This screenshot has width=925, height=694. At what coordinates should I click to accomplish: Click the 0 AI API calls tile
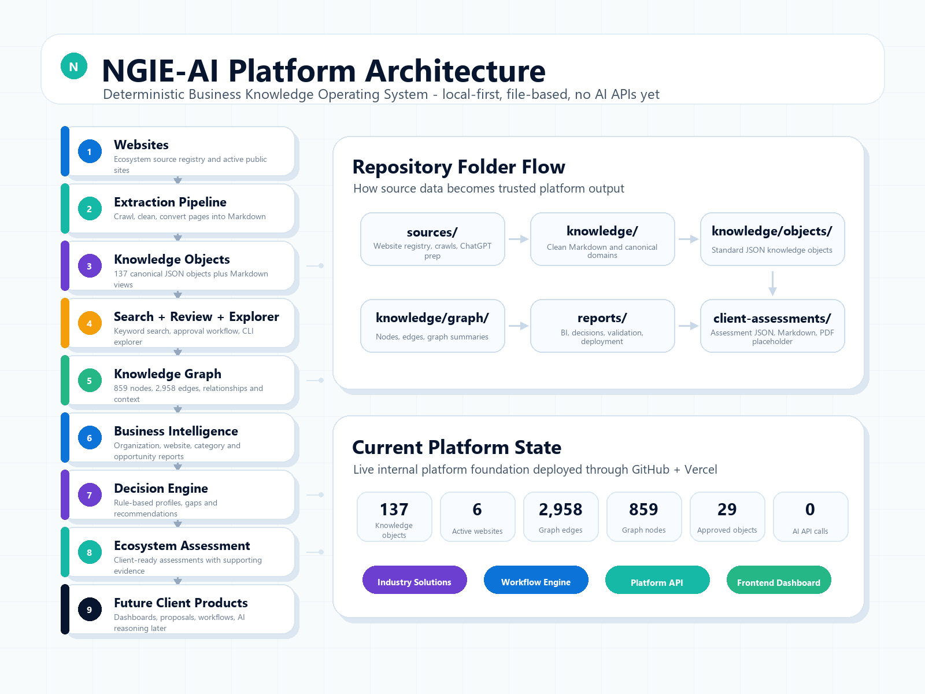(811, 517)
